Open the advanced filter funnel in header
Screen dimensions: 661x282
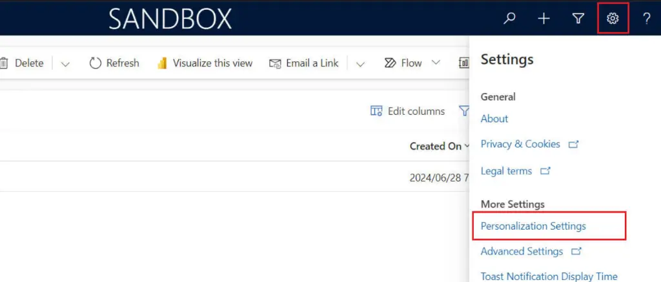pyautogui.click(x=578, y=19)
